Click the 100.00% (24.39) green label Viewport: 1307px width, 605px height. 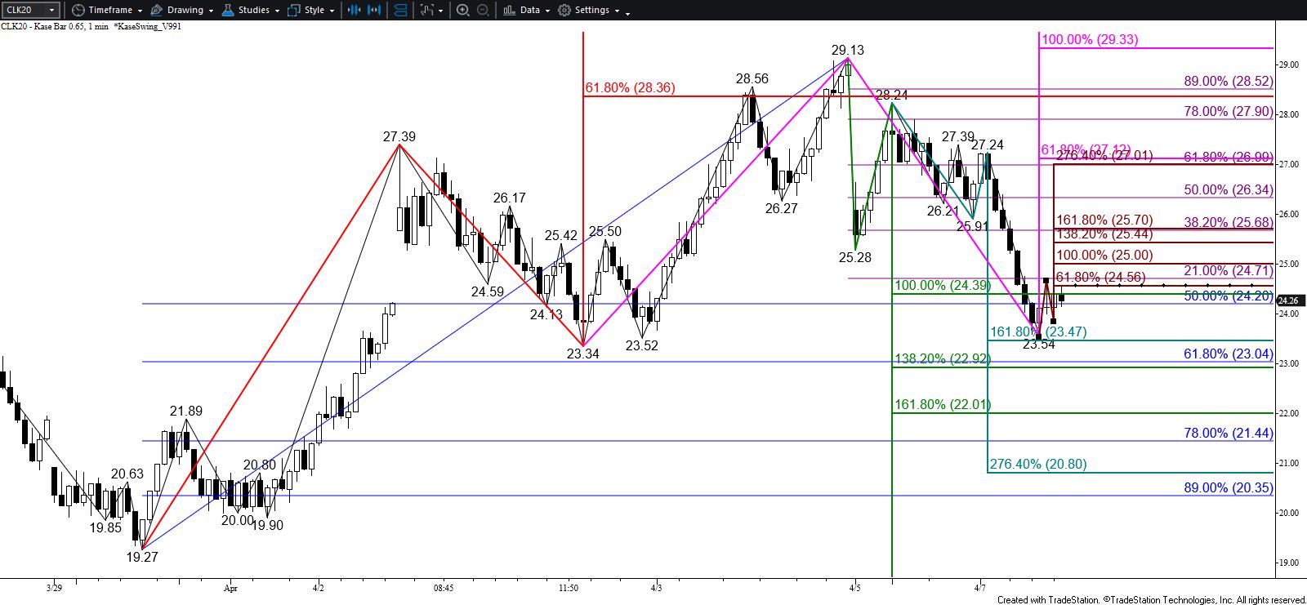click(943, 285)
